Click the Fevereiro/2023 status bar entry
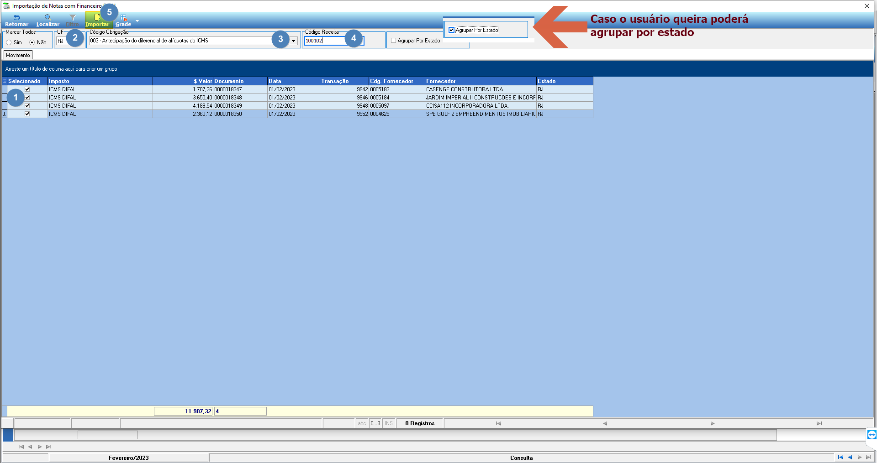 coord(128,458)
